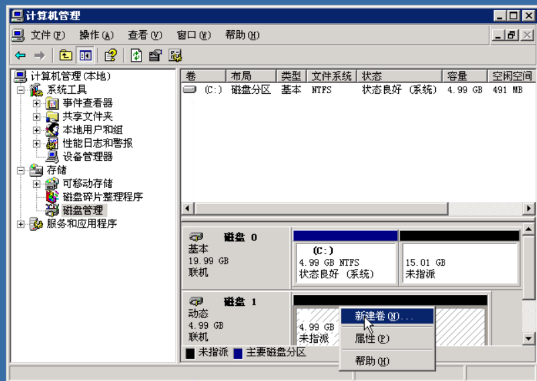Click the disk view scroll down arrow
The width and height of the screenshot is (537, 381).
528,339
